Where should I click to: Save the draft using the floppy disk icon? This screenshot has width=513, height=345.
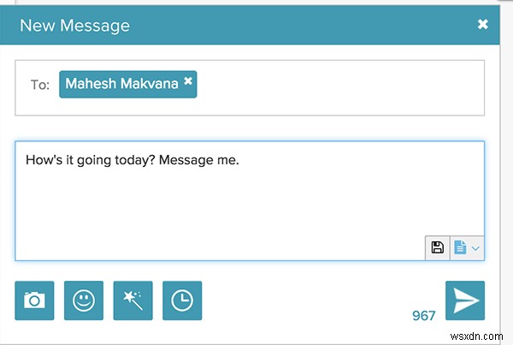(437, 247)
